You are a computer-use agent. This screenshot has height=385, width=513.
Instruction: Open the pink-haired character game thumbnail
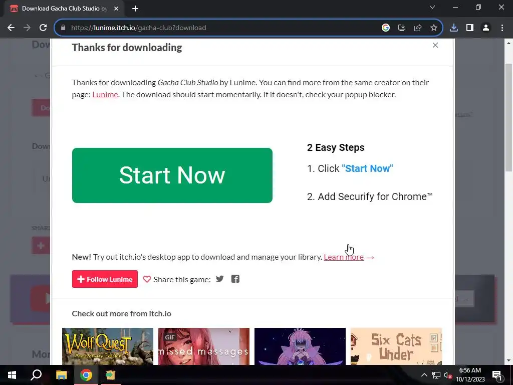pyautogui.click(x=300, y=346)
